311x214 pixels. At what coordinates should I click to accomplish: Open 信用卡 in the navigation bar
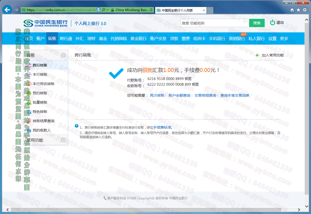tap(199, 39)
